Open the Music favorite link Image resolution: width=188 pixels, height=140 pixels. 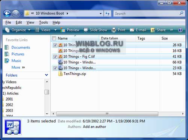16,61
